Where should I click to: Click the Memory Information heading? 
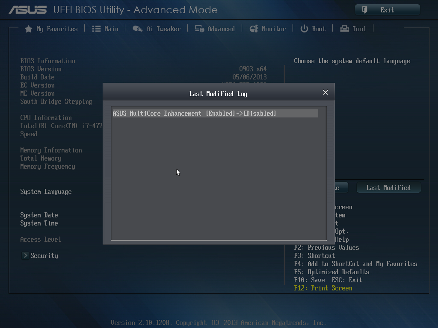[51, 150]
